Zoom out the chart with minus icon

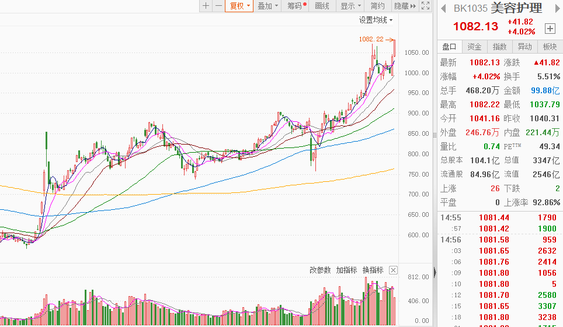pyautogui.click(x=218, y=6)
